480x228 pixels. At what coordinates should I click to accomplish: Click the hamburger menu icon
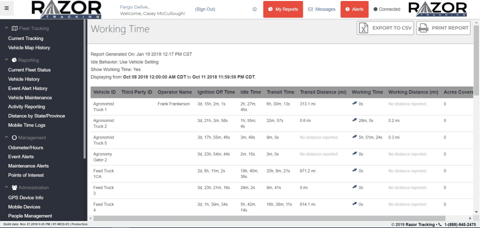point(6,8)
